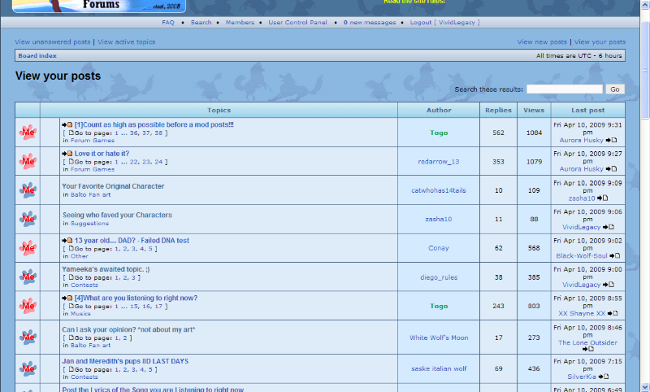Click scrollbar down arrow
650x392 pixels.
tap(645, 388)
